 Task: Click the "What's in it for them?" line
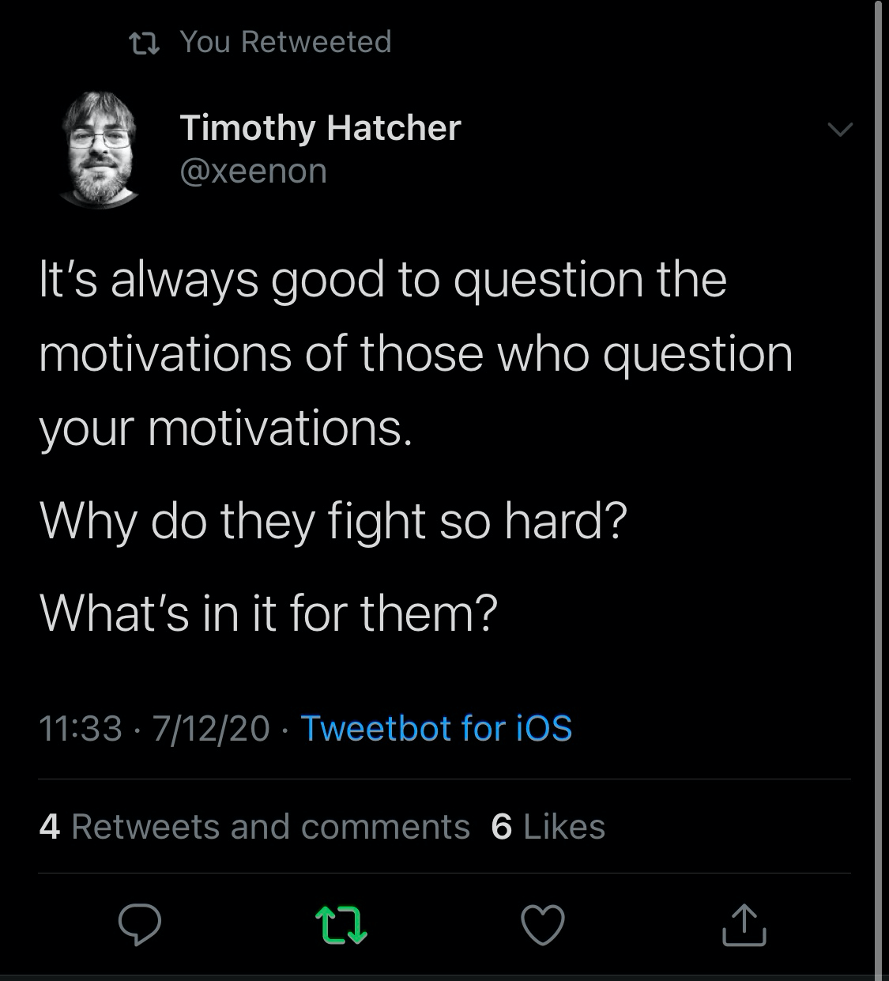[268, 613]
